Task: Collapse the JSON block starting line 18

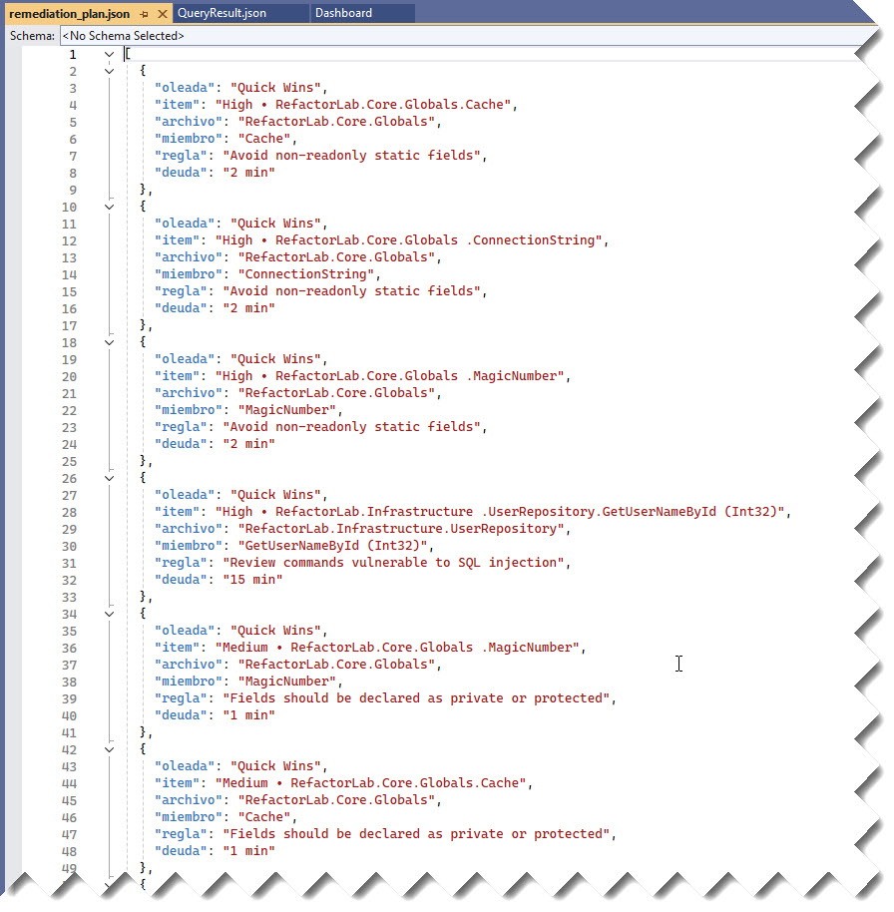Action: [x=110, y=342]
